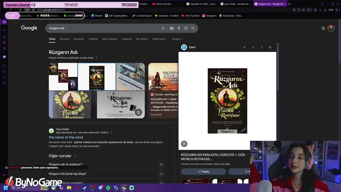Click the browser back arrow
Image resolution: width=341 pixels, height=192 pixels.
tap(11, 10)
